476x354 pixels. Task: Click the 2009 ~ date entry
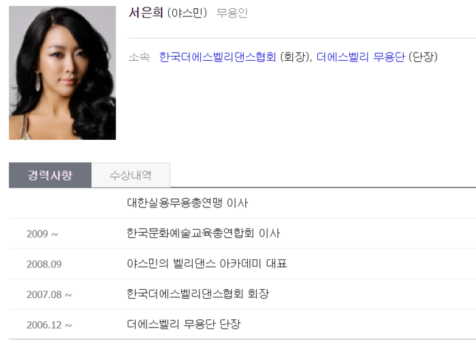(42, 234)
